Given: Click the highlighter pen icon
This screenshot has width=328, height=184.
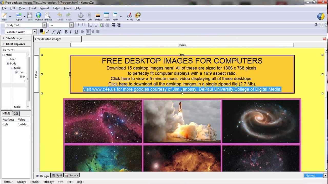Looking at the screenshot, I should [47, 32].
